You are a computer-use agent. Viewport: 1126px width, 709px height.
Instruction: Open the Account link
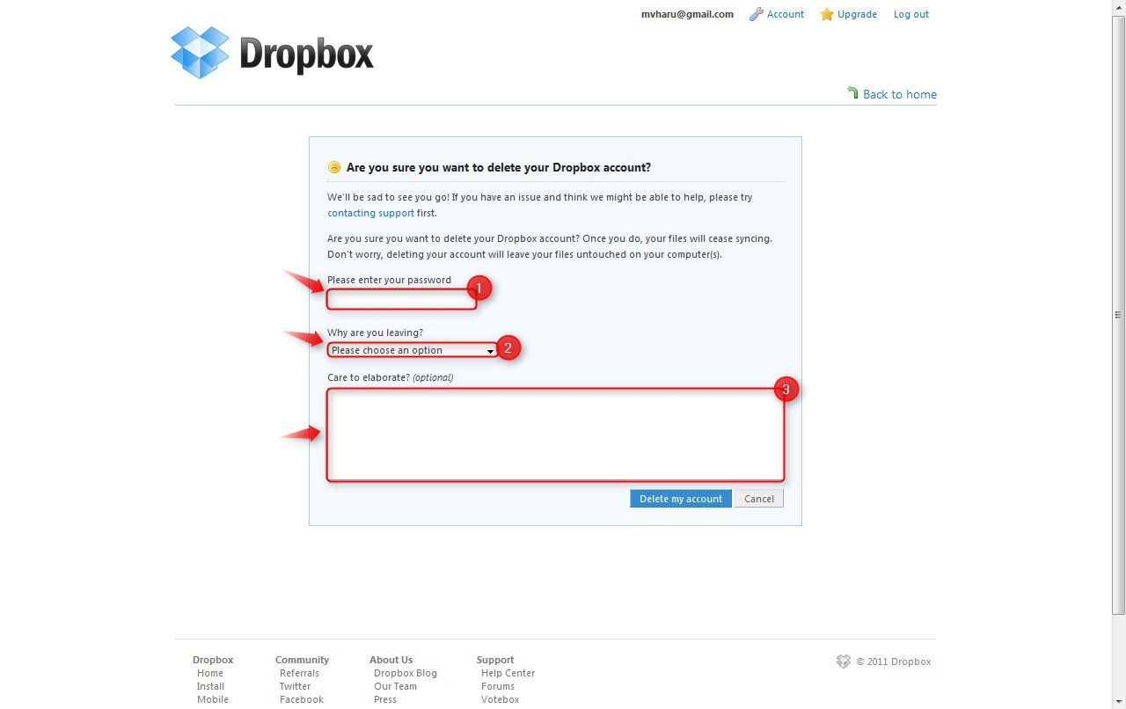click(x=786, y=14)
